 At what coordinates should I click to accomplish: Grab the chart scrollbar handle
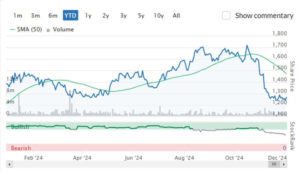coord(274,164)
